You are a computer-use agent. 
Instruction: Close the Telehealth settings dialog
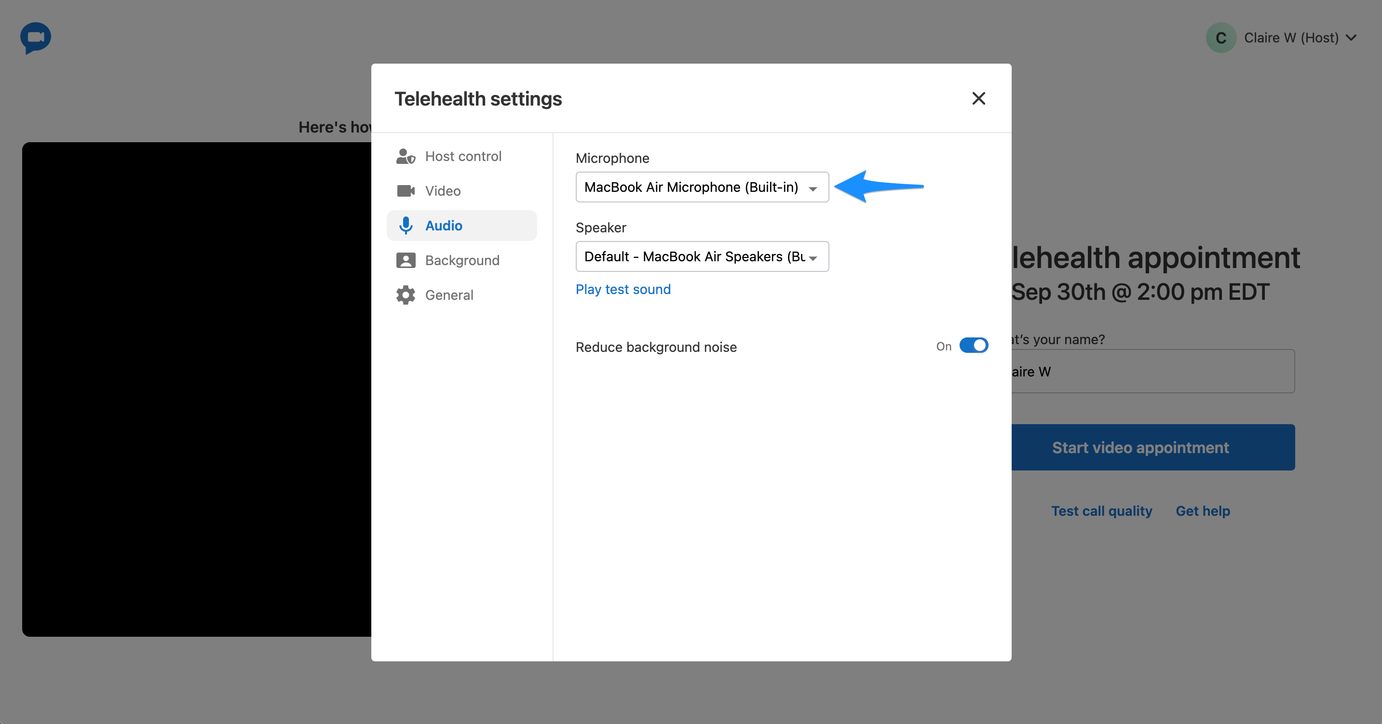coord(978,99)
